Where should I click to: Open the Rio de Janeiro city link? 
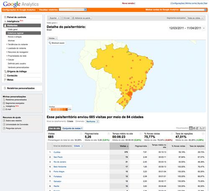tap(60, 162)
